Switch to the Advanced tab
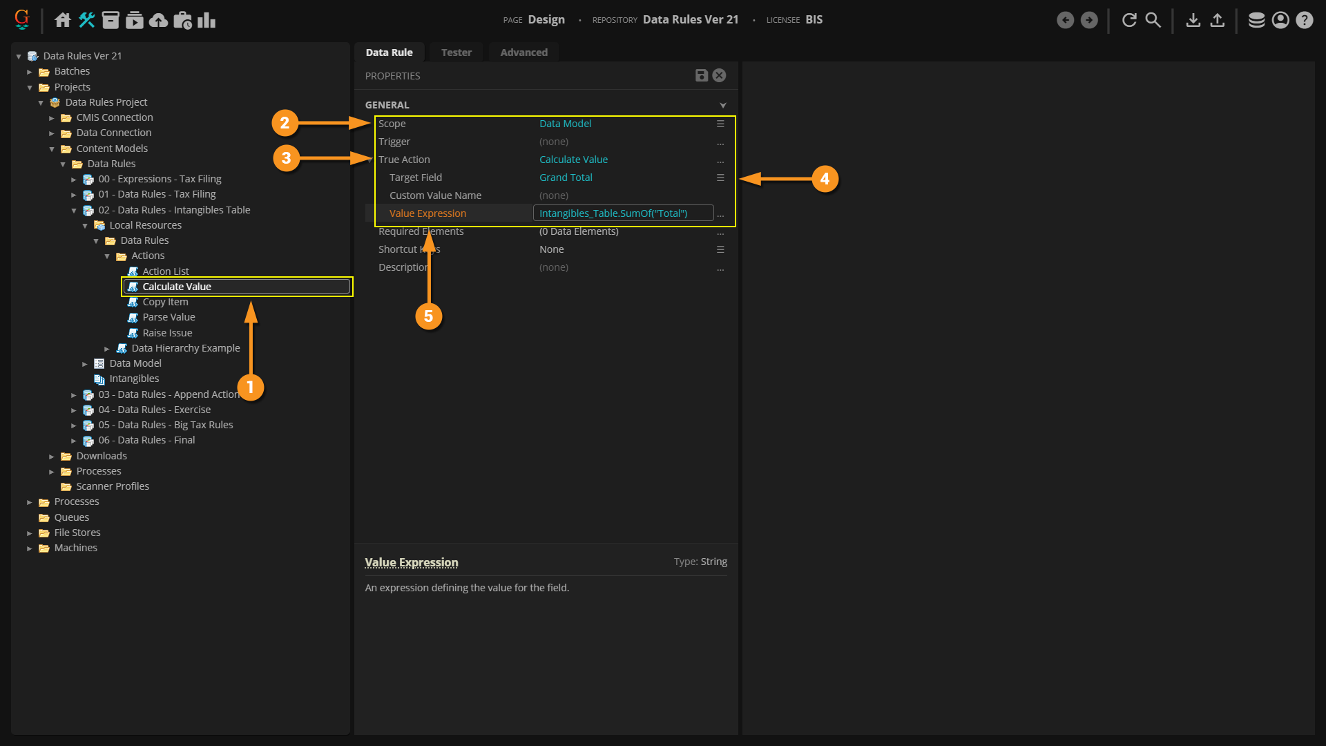This screenshot has height=746, width=1326. click(x=523, y=52)
